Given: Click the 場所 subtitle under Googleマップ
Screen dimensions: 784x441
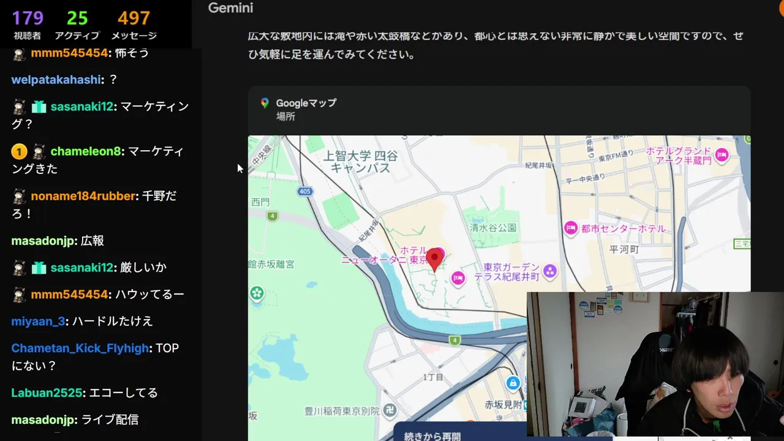Looking at the screenshot, I should [285, 116].
